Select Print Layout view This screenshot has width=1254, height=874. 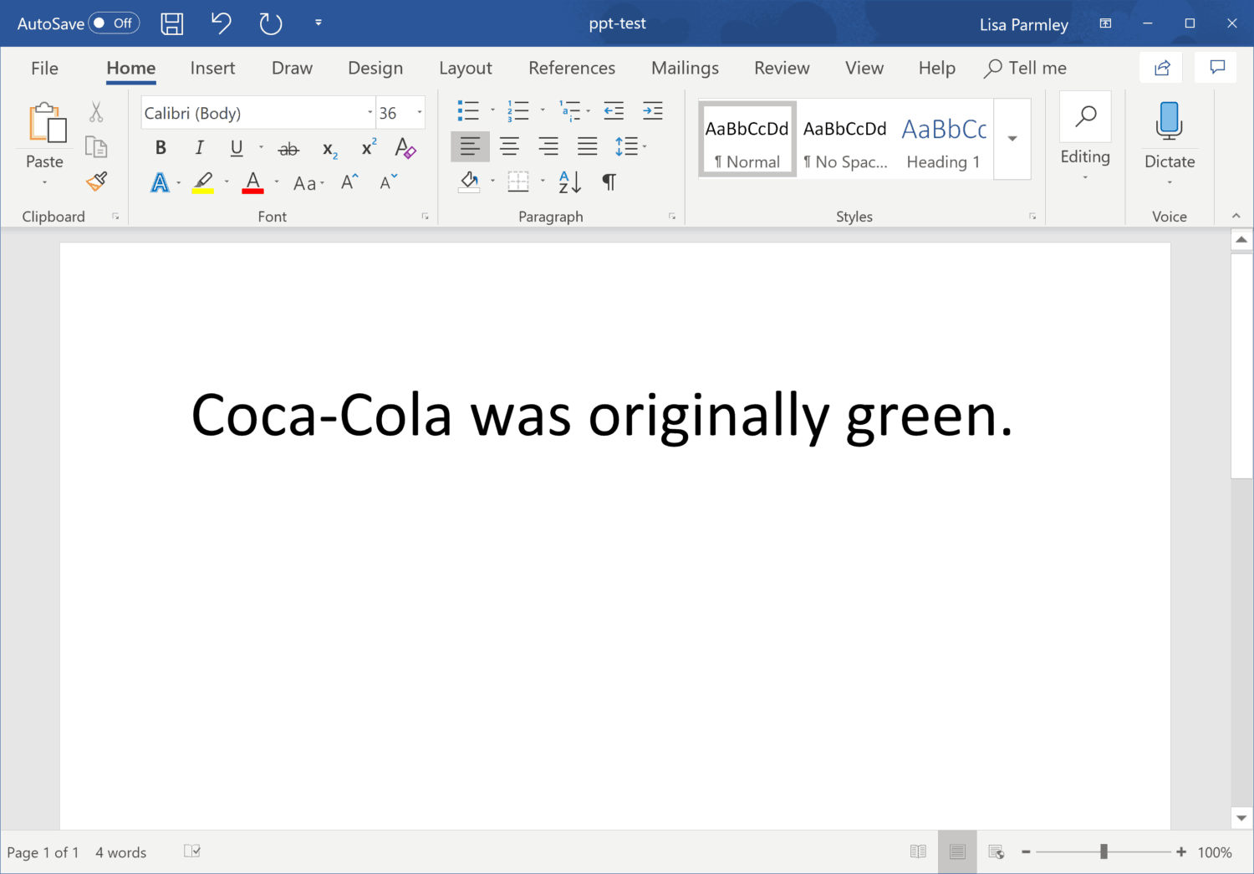(957, 852)
